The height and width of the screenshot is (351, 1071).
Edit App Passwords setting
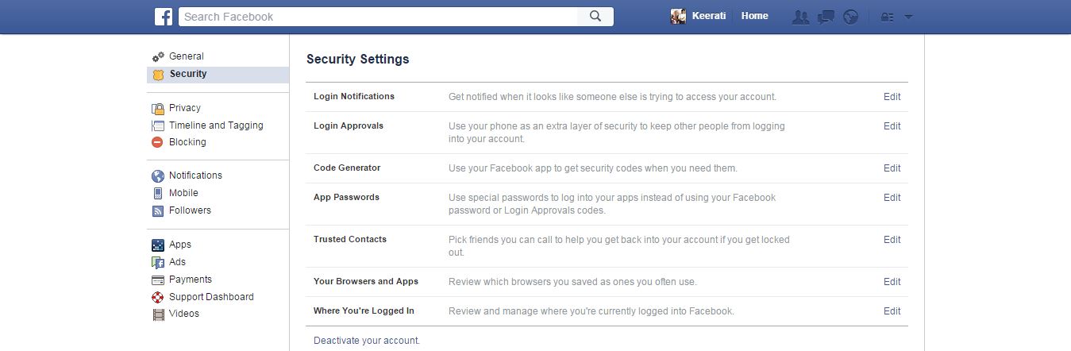tap(892, 198)
